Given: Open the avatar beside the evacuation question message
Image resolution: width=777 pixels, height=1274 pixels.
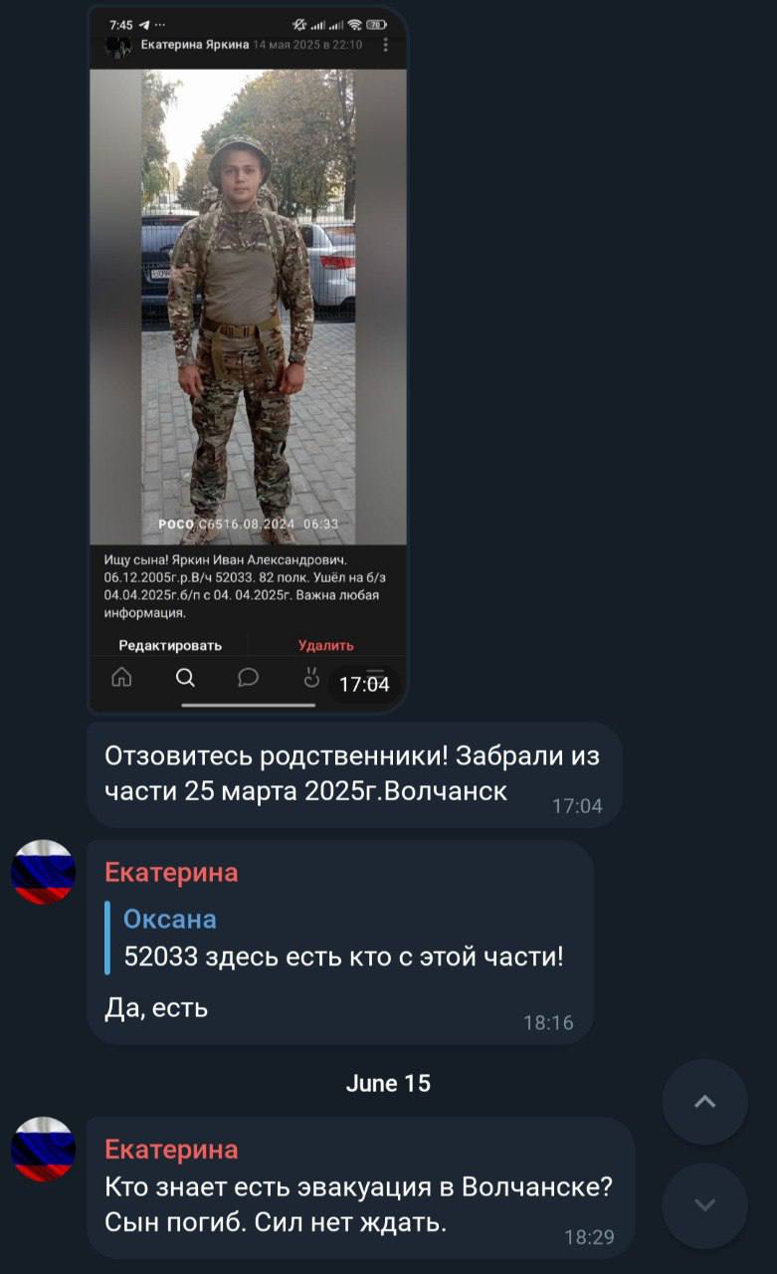Looking at the screenshot, I should (x=43, y=1149).
